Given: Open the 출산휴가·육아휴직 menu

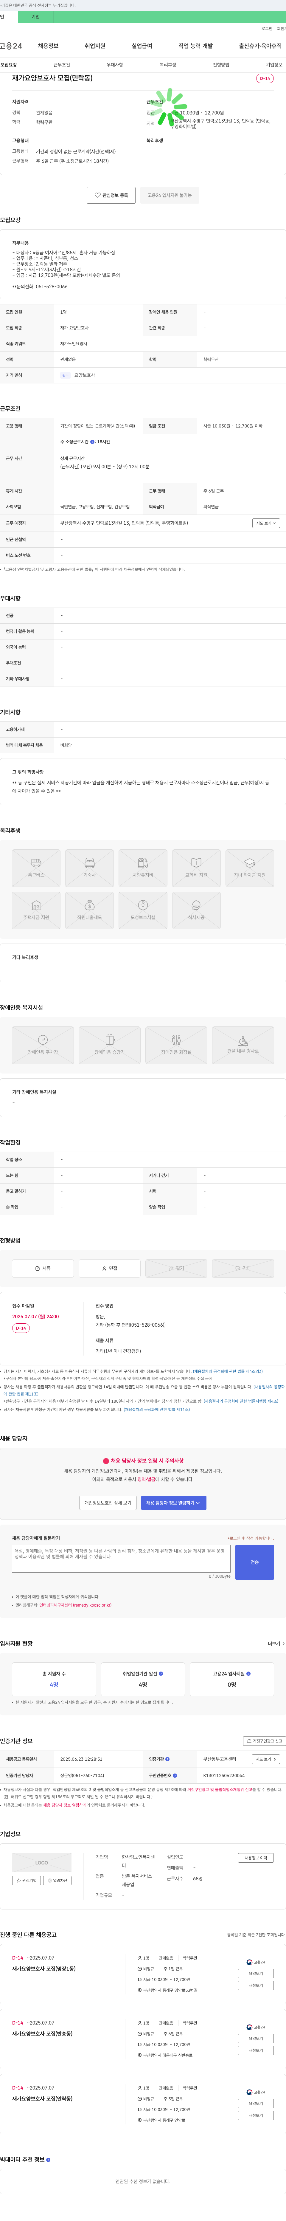Looking at the screenshot, I should click(x=260, y=46).
